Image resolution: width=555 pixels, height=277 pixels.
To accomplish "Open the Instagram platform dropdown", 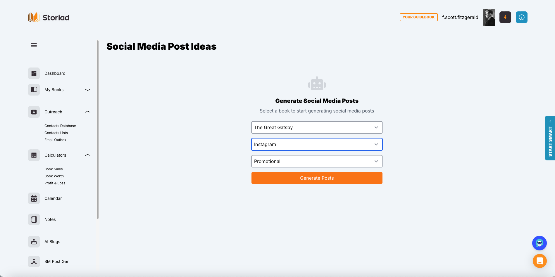I will coord(317,144).
